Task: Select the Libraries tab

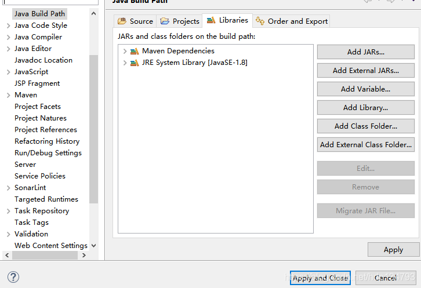Action: tap(227, 20)
